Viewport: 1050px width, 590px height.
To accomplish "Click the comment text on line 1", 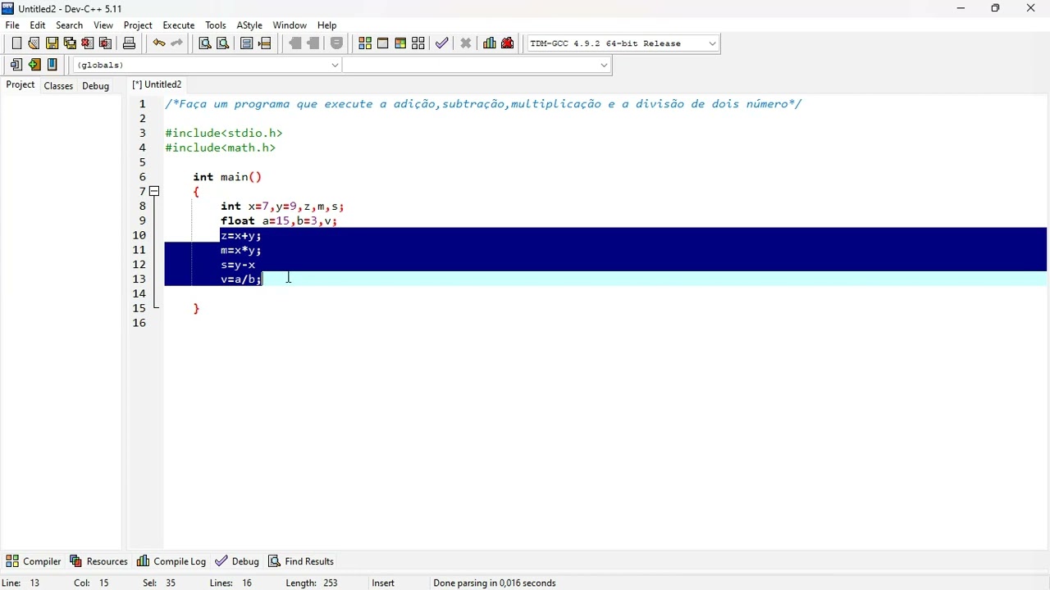I will point(483,104).
